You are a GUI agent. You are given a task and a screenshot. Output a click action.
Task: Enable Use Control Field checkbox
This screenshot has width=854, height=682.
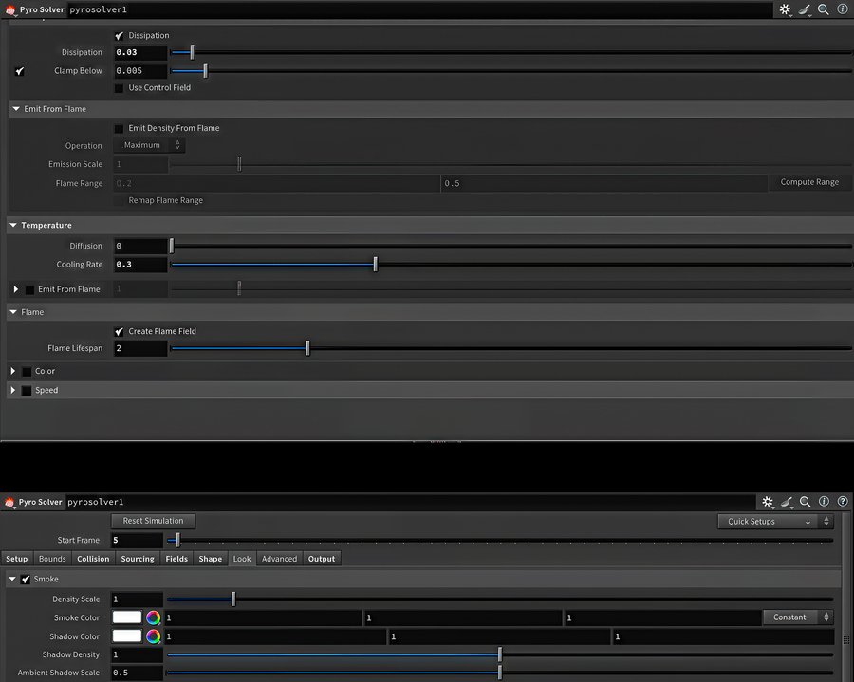(x=119, y=88)
